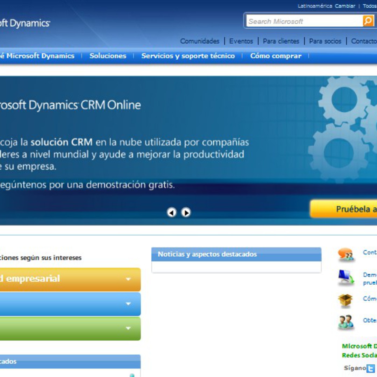The image size is (377, 377).
Task: Open the Para socios link
Action: (325, 41)
